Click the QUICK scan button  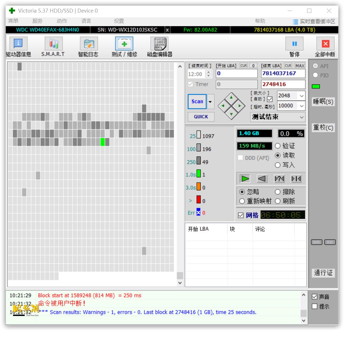tap(201, 117)
